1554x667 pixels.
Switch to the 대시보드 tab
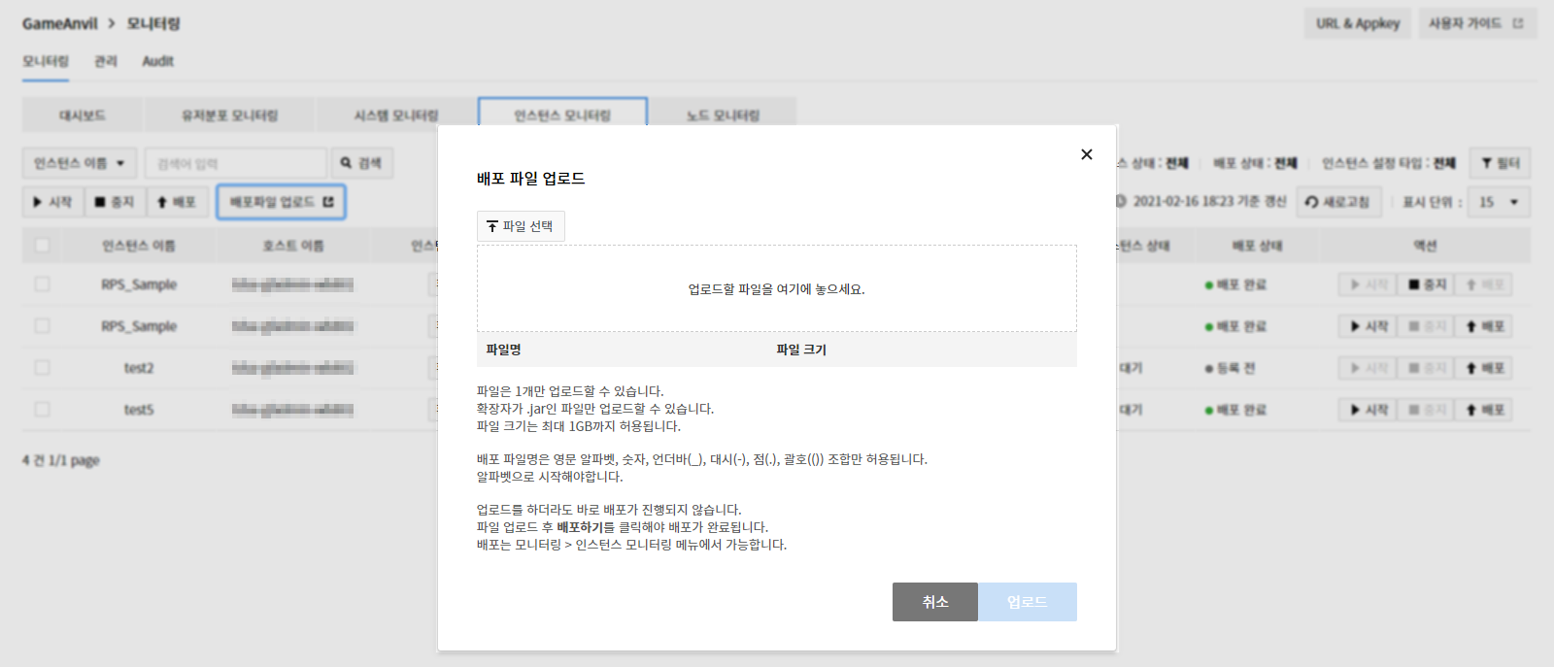point(83,115)
